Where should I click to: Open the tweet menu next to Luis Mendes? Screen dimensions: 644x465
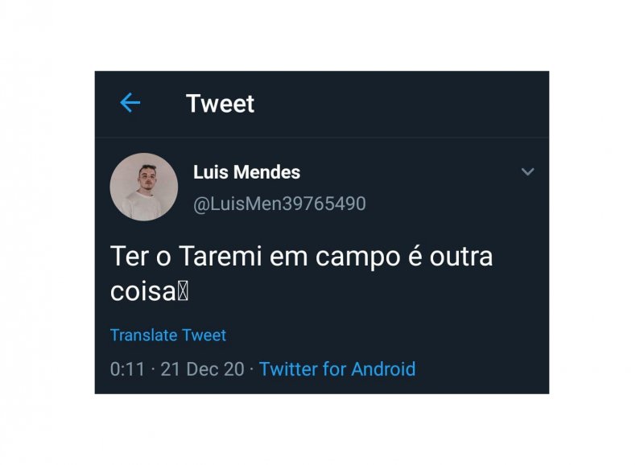click(x=528, y=171)
